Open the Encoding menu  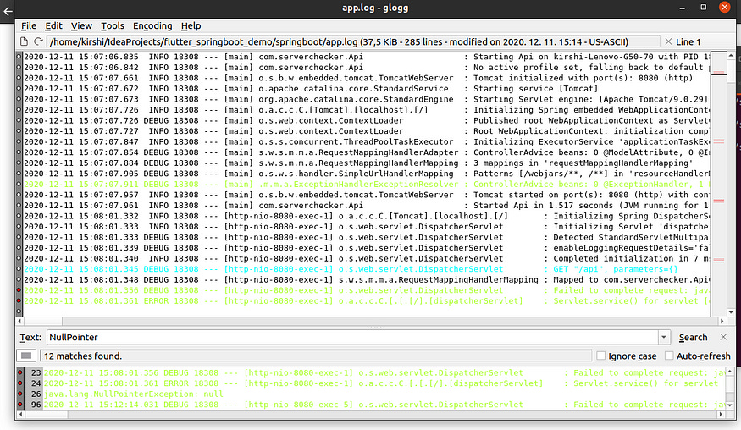[152, 25]
